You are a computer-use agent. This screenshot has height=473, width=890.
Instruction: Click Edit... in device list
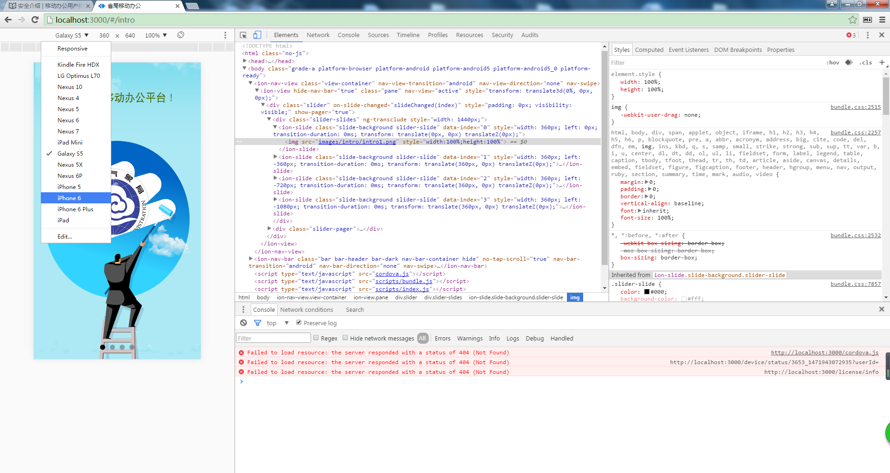(76, 236)
